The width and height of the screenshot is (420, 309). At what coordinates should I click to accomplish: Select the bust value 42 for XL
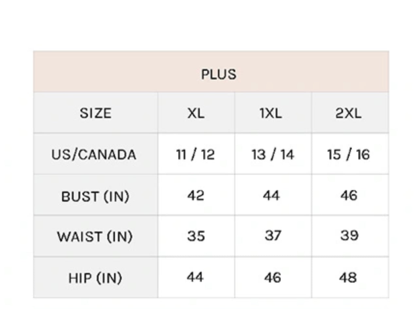coord(196,196)
